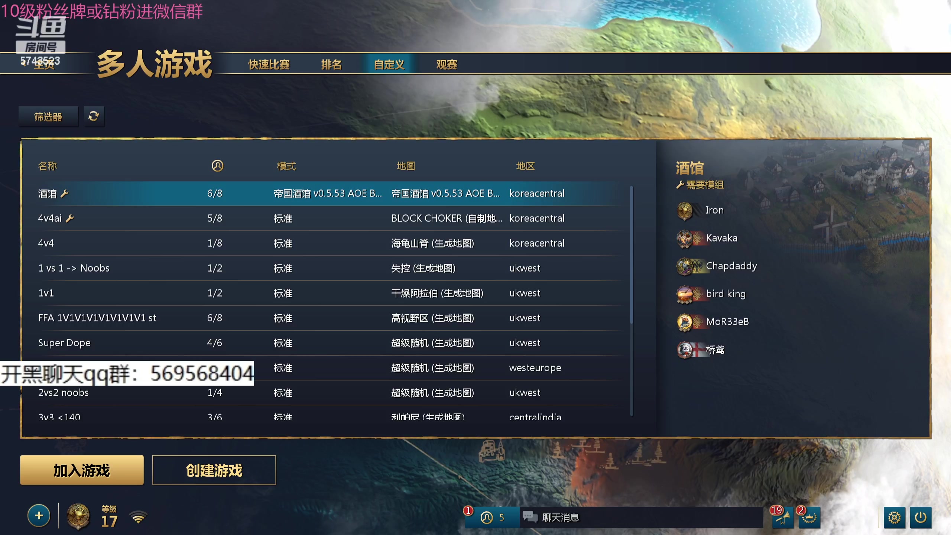Open the settings gear
The image size is (951, 535).
(x=894, y=517)
